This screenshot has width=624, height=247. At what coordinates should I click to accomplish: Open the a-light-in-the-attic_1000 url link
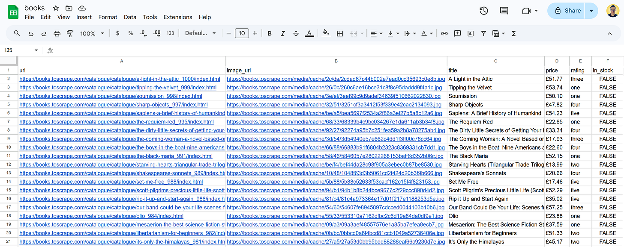[120, 79]
